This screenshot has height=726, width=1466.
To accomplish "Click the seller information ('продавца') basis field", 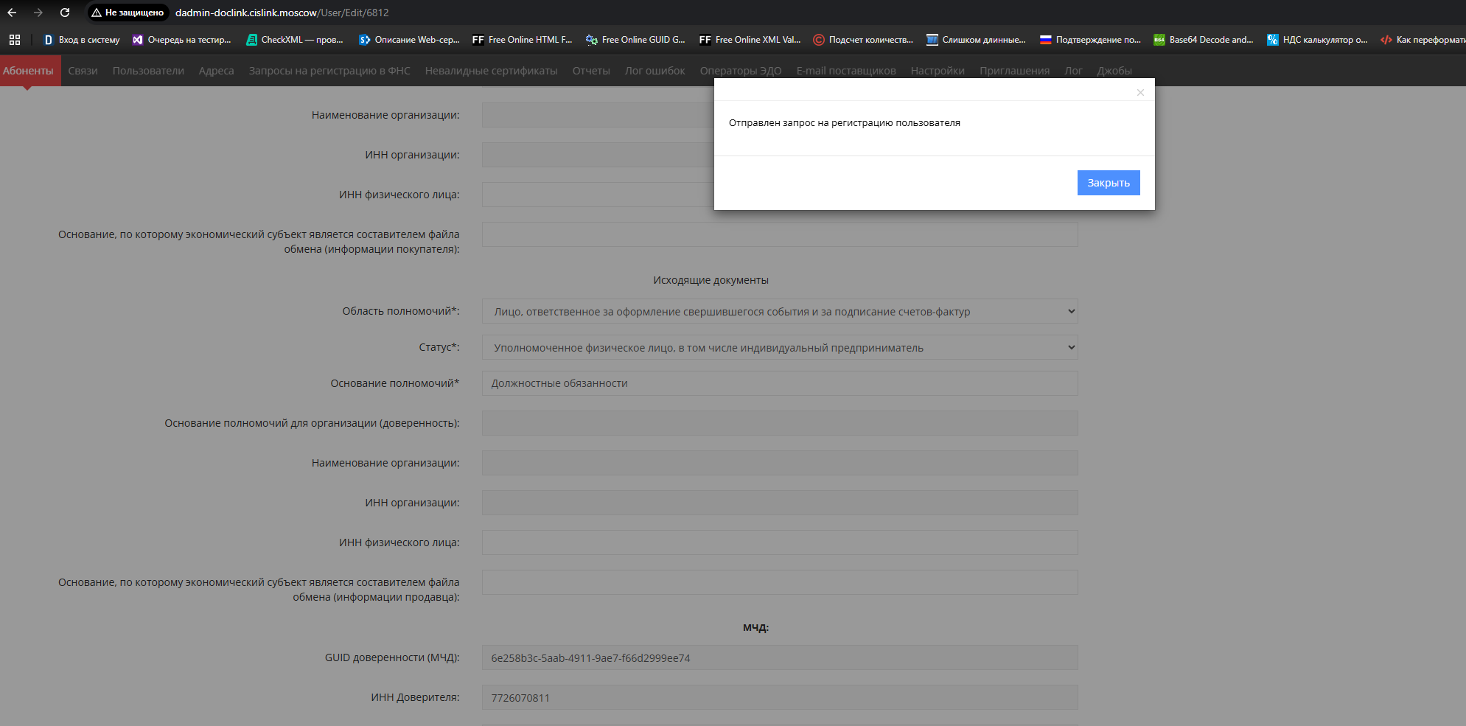I will [x=780, y=582].
